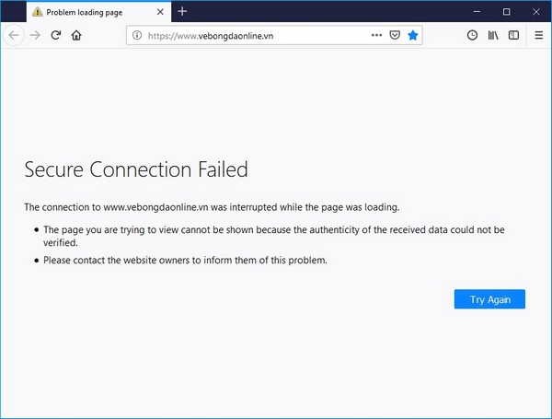This screenshot has width=552, height=419.
Task: Click the vebongdaonline.vn address bar
Action: pyautogui.click(x=248, y=35)
